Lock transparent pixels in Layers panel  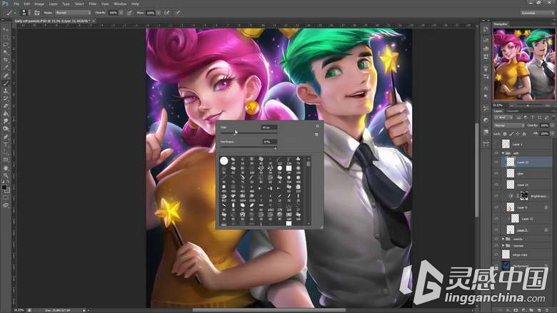pos(505,133)
